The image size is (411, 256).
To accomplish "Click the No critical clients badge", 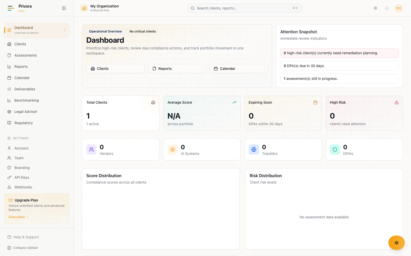I will click(x=143, y=31).
